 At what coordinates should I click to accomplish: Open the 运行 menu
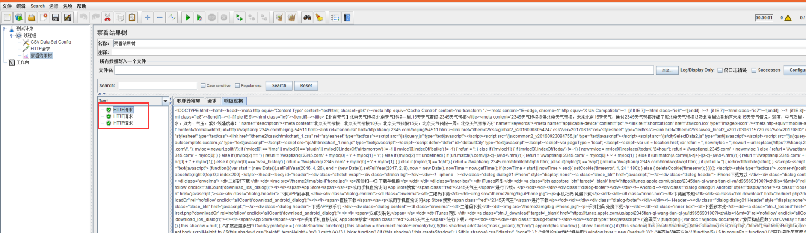click(53, 6)
